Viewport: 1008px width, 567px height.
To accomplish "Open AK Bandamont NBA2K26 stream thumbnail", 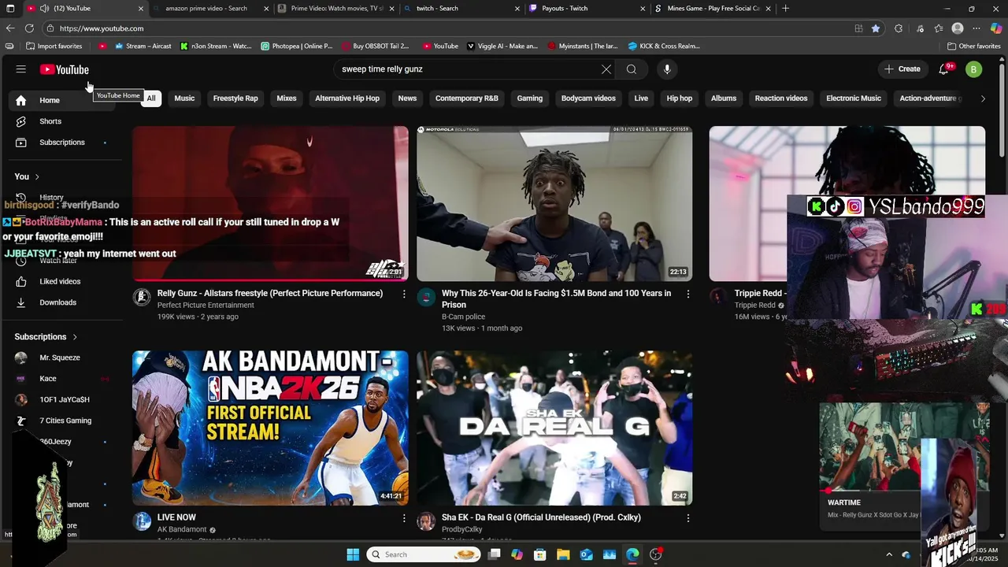I will tap(270, 428).
